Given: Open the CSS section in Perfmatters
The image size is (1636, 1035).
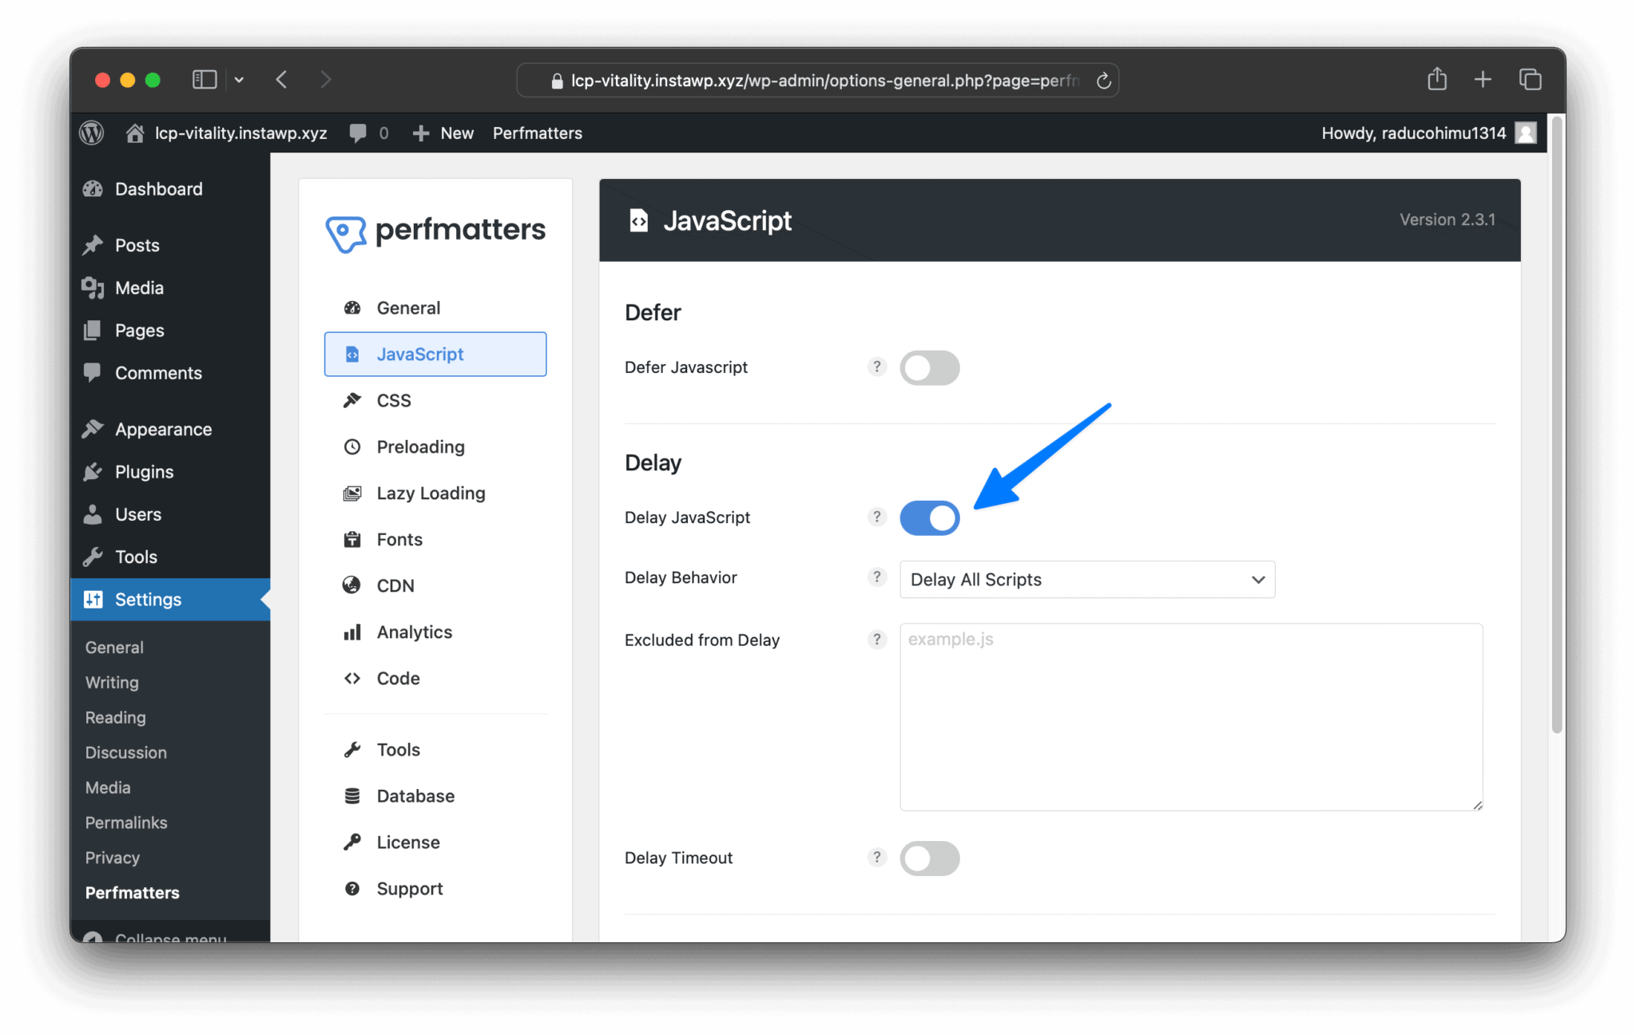Looking at the screenshot, I should (394, 400).
